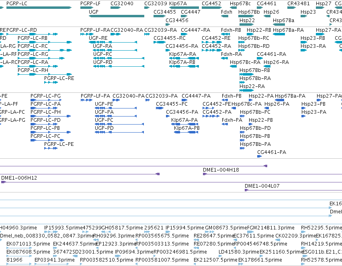Select protein PGRP-LC-PG label
Screen dimensions: 342x266
tap(45, 96)
